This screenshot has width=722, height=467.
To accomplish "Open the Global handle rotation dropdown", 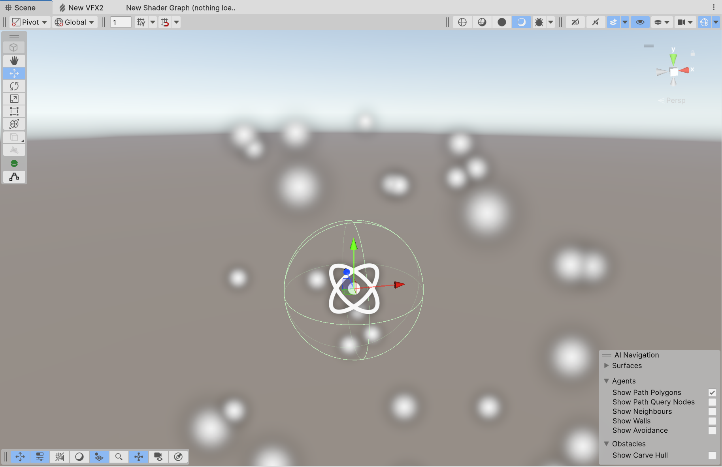I will point(75,22).
